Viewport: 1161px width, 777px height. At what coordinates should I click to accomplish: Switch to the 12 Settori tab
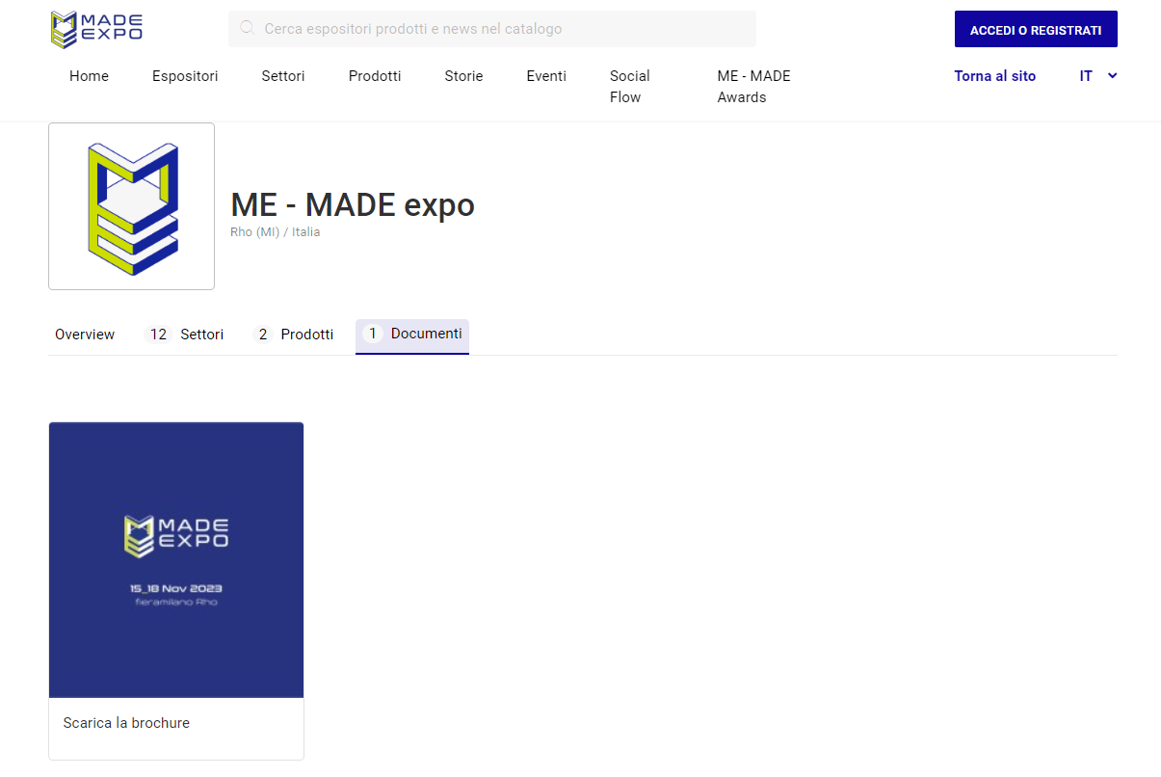(184, 335)
